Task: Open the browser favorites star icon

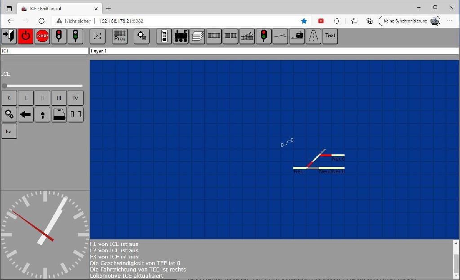Action: click(x=304, y=21)
